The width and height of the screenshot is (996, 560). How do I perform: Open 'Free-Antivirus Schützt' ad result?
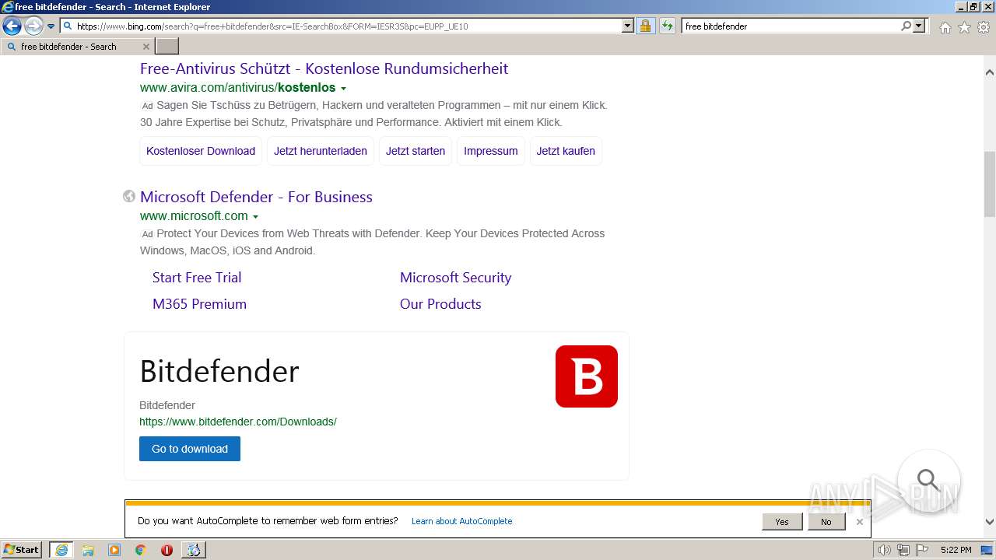pyautogui.click(x=324, y=68)
